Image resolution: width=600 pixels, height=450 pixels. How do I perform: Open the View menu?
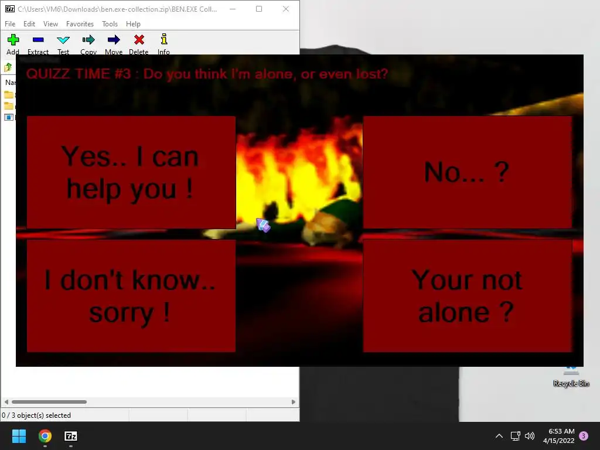click(50, 23)
